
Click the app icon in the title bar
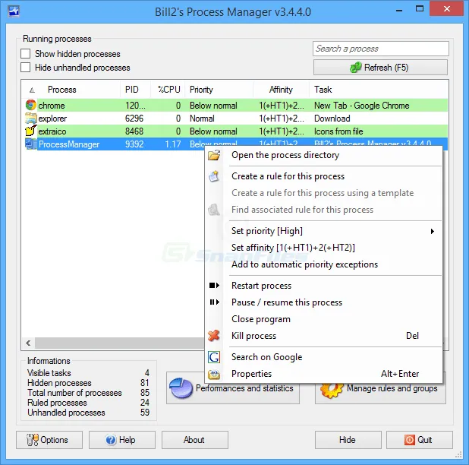click(14, 11)
